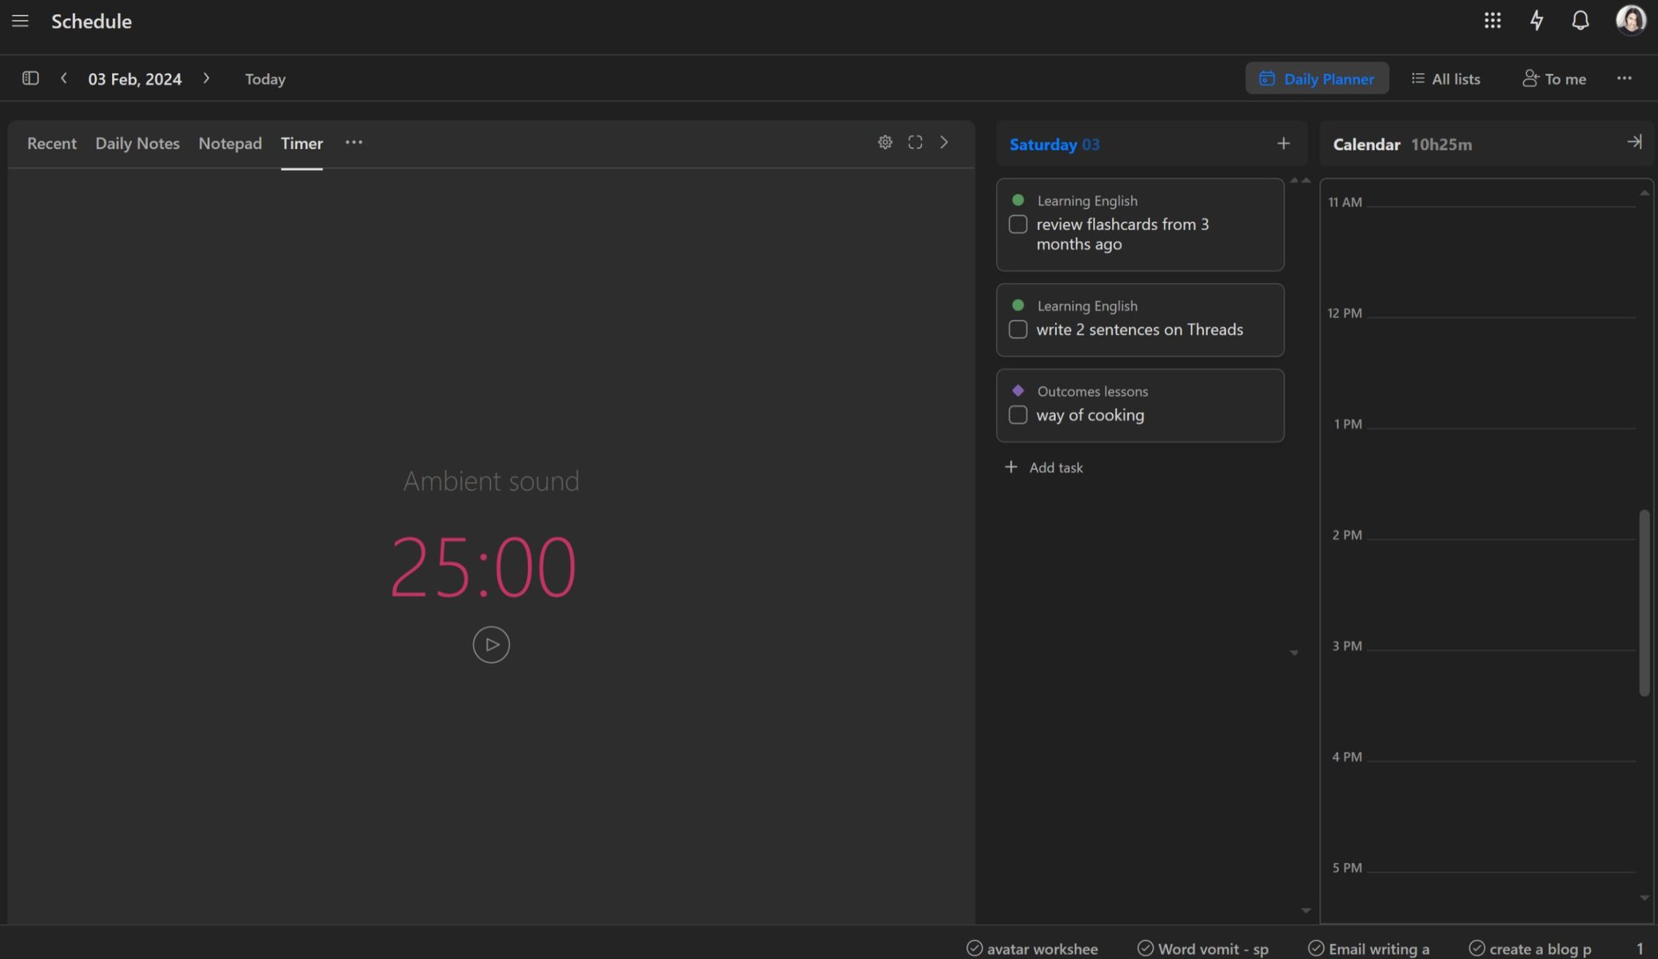Start the 25:00 Pomodoro timer play button
Viewport: 1658px width, 959px height.
tap(490, 643)
